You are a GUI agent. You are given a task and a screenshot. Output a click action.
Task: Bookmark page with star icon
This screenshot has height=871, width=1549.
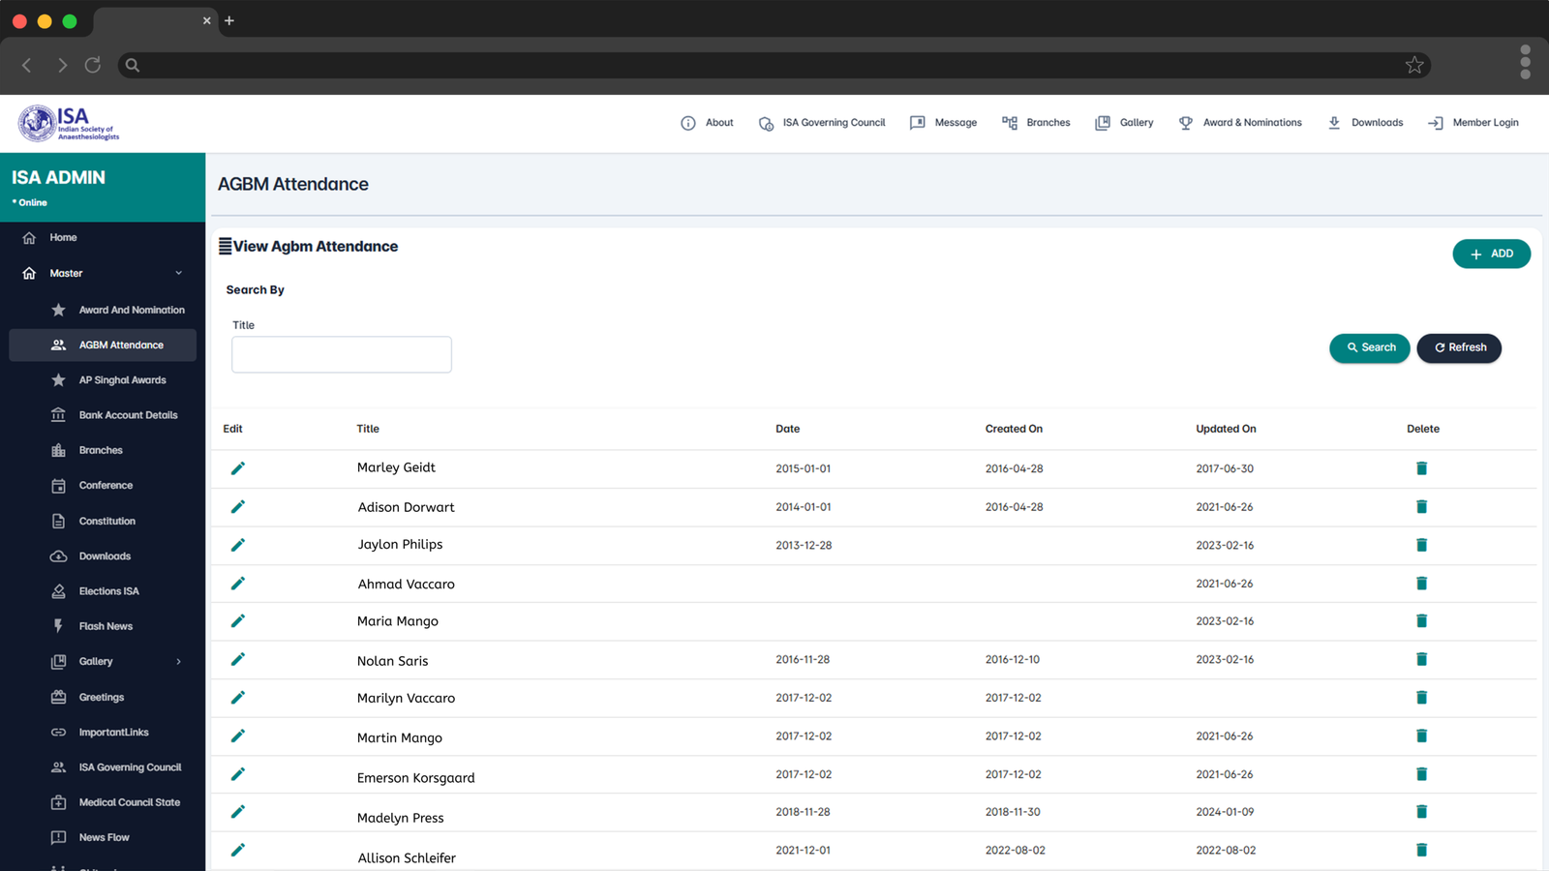[1414, 65]
